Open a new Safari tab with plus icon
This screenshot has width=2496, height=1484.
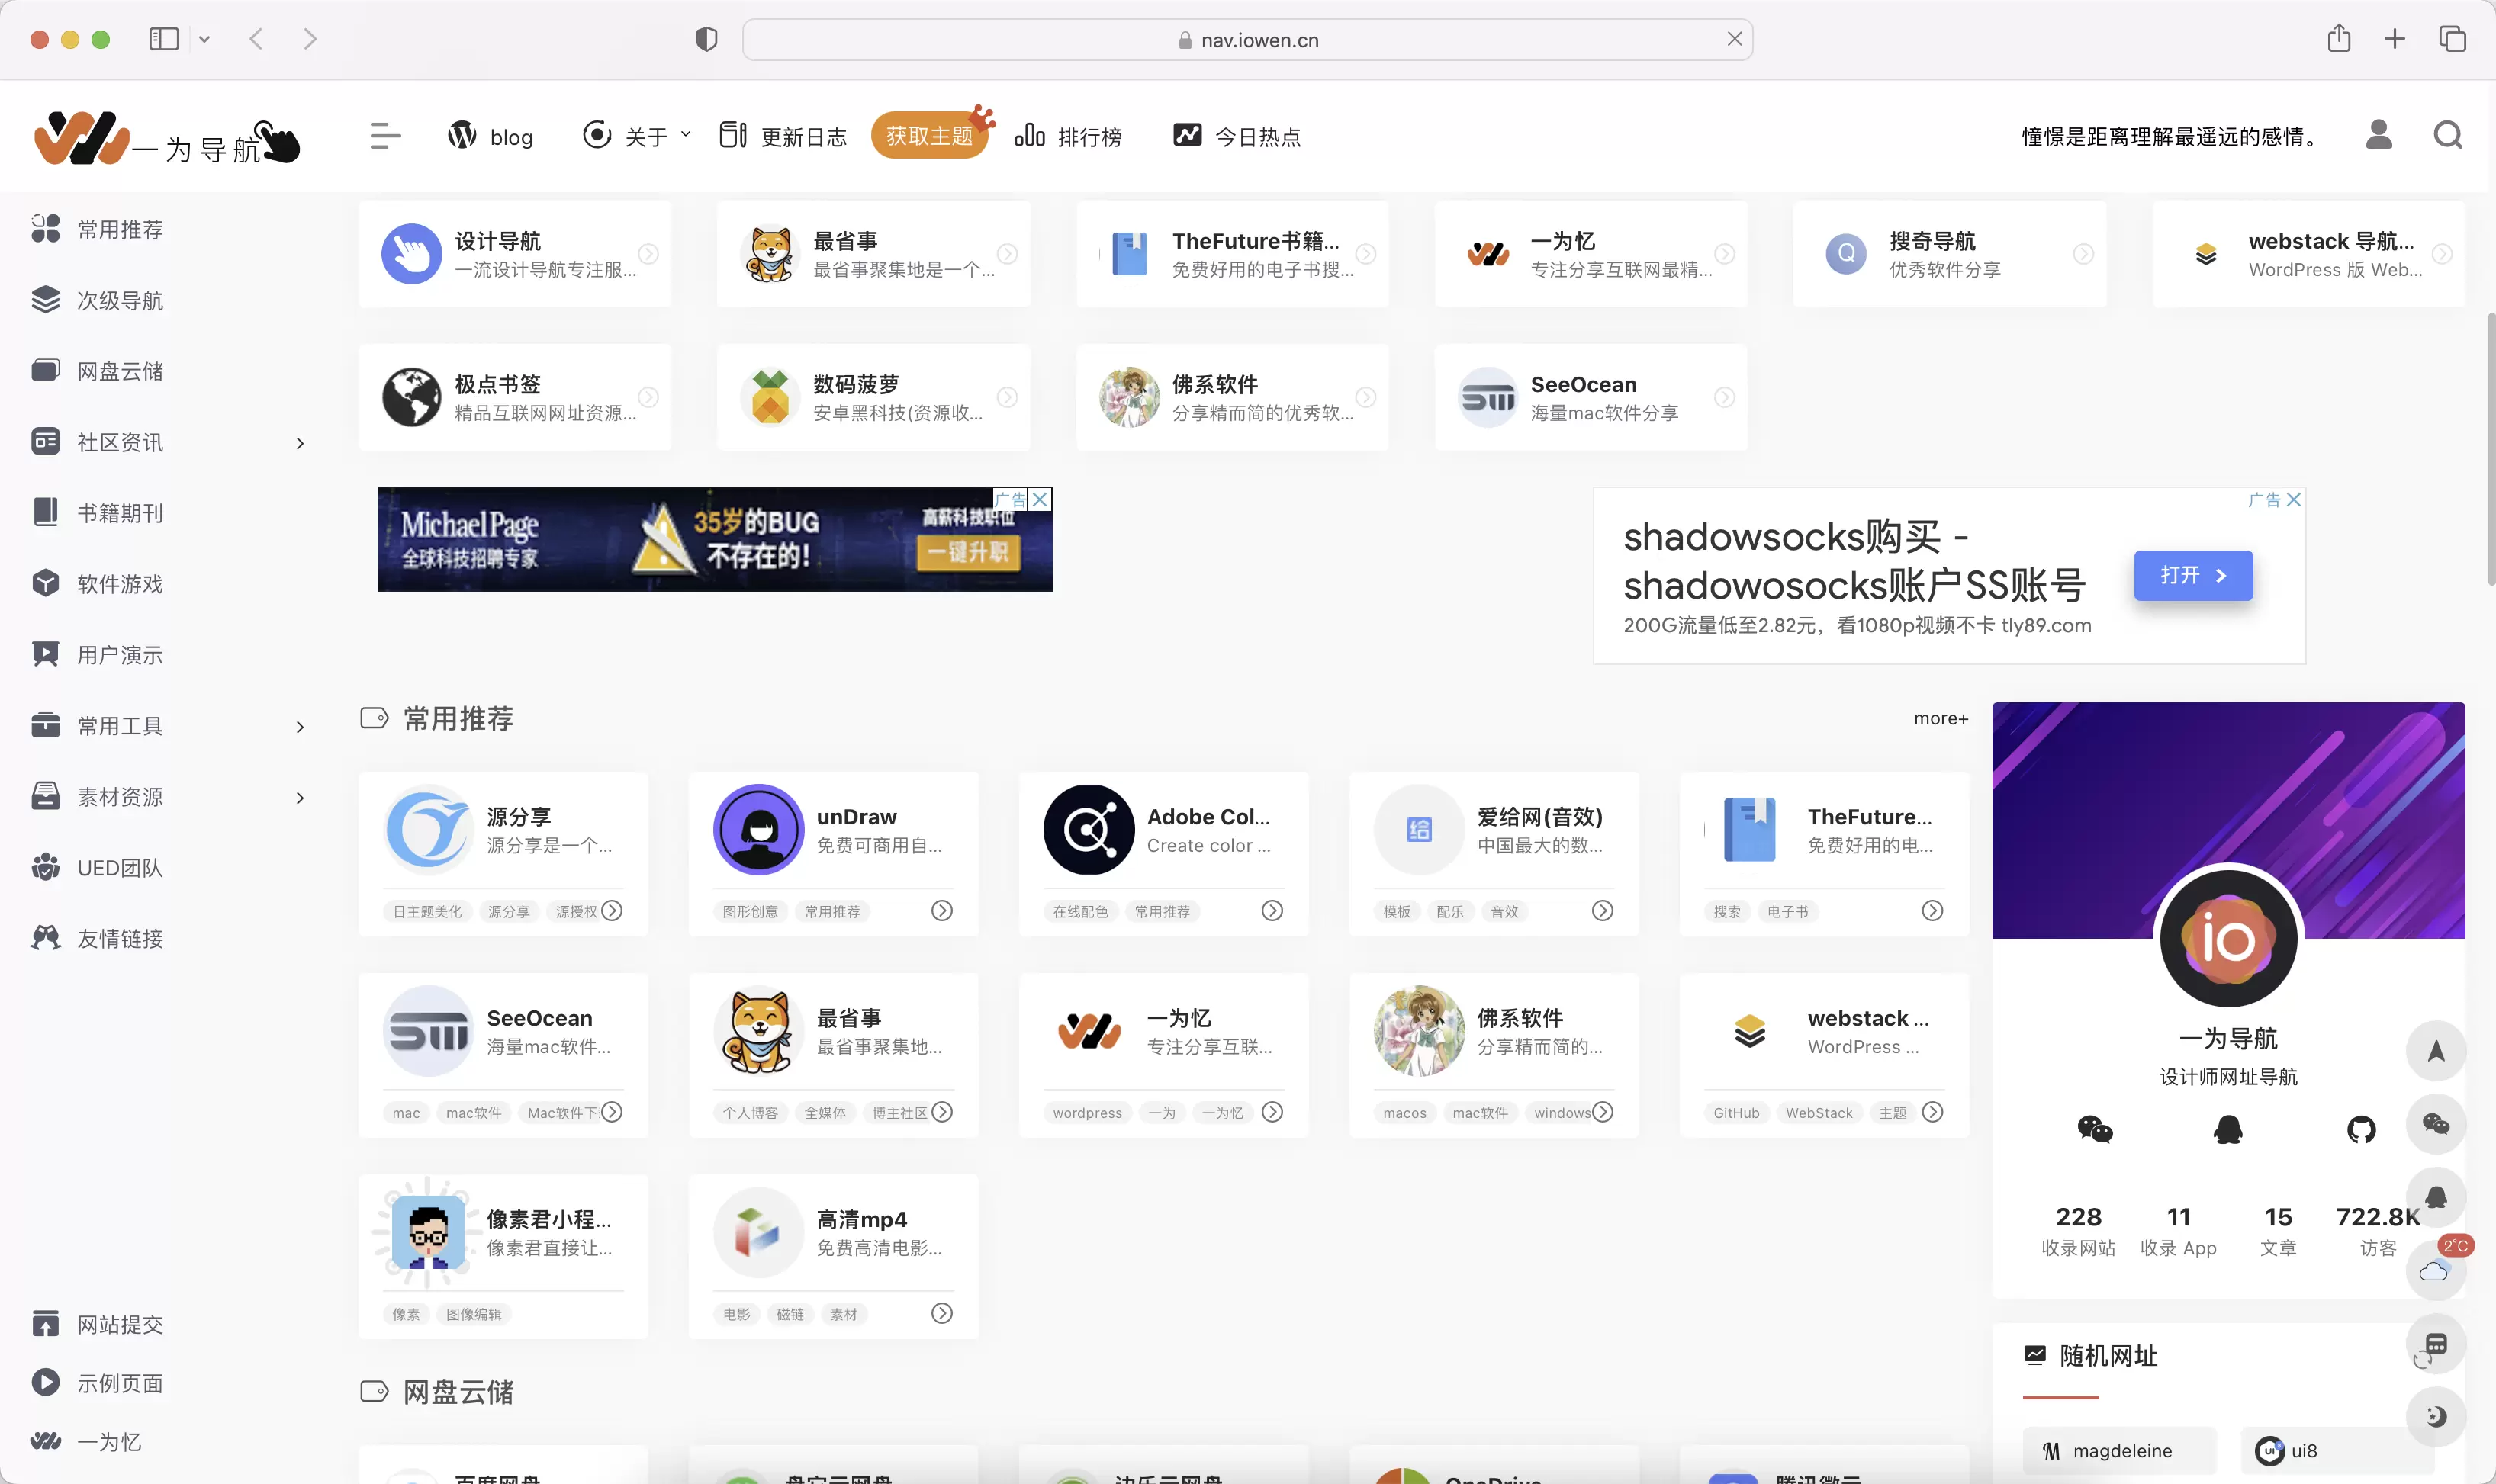pyautogui.click(x=2395, y=39)
